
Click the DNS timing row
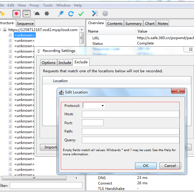(140, 178)
